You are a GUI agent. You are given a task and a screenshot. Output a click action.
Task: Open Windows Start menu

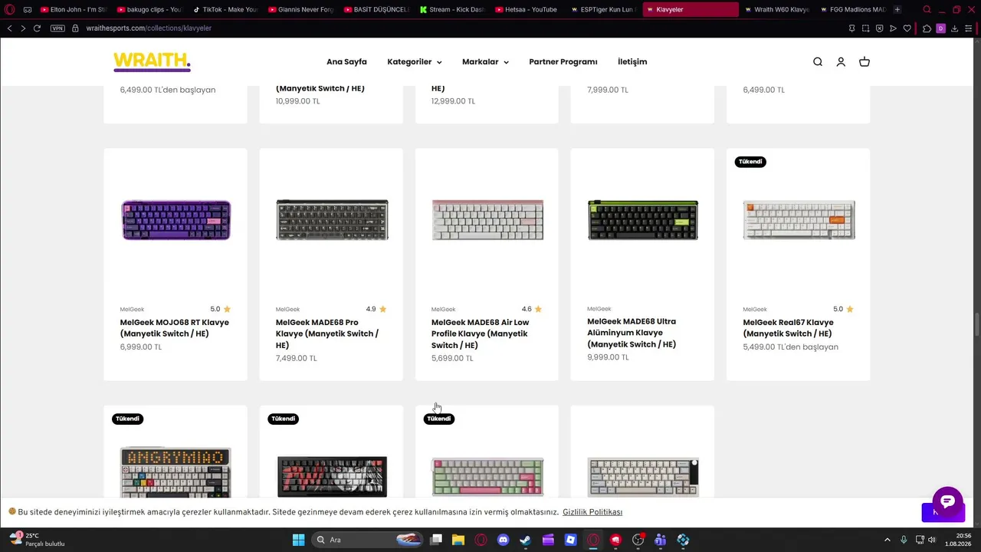pos(298,540)
